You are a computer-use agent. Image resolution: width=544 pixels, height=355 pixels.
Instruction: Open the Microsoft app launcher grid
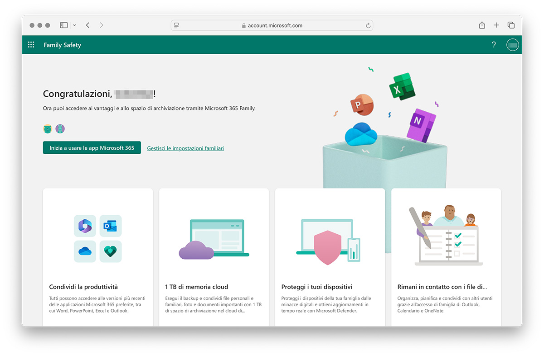[x=31, y=44]
